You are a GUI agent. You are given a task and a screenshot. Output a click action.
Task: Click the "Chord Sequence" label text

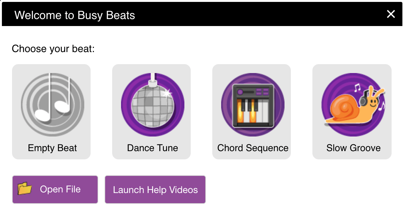253,148
